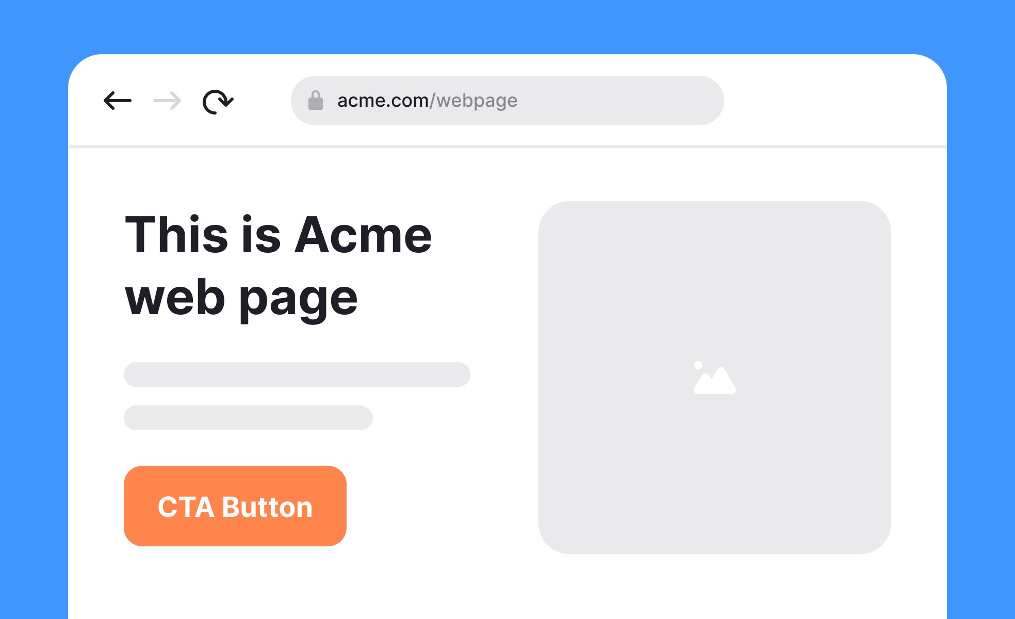Click the longer gray placeholder text line

pyautogui.click(x=297, y=374)
